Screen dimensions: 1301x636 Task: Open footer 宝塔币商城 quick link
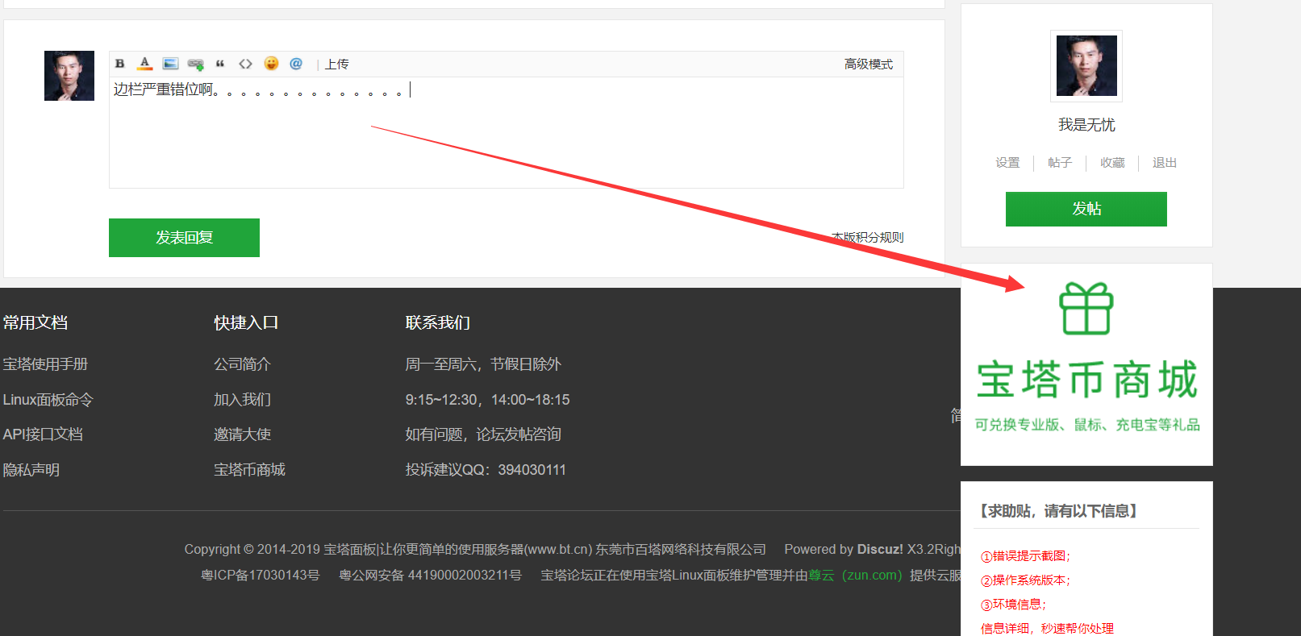click(x=249, y=470)
